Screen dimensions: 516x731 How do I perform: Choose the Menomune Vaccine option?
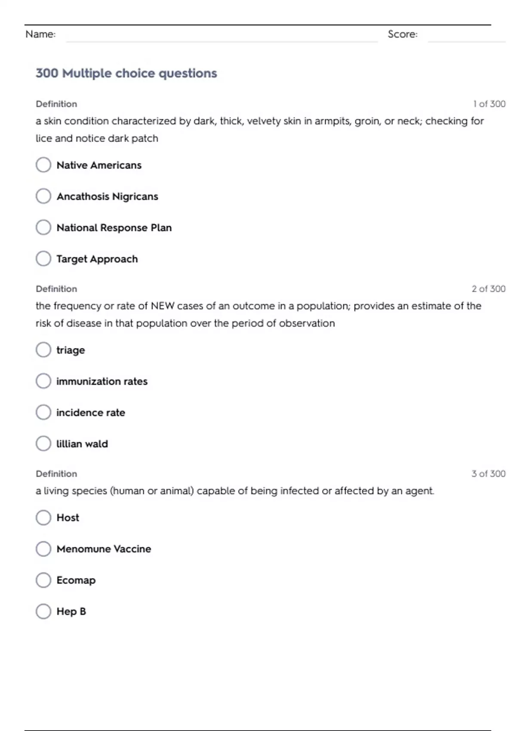[x=43, y=549]
